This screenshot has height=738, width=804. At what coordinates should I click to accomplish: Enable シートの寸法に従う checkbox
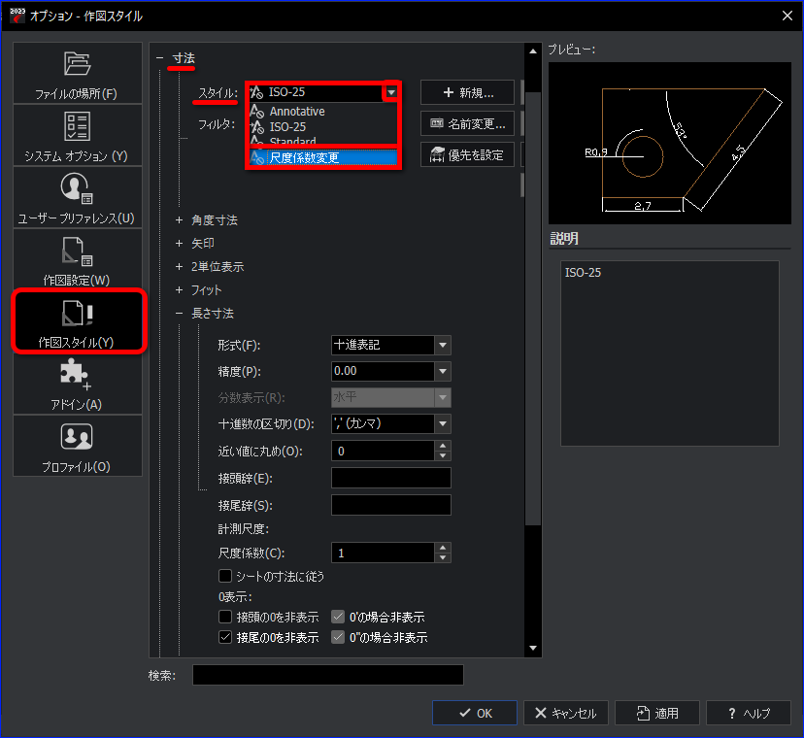[225, 576]
